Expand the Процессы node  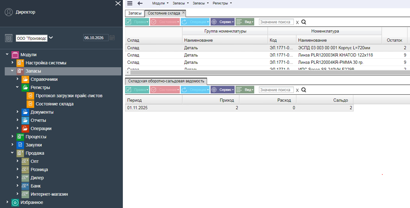(12, 136)
